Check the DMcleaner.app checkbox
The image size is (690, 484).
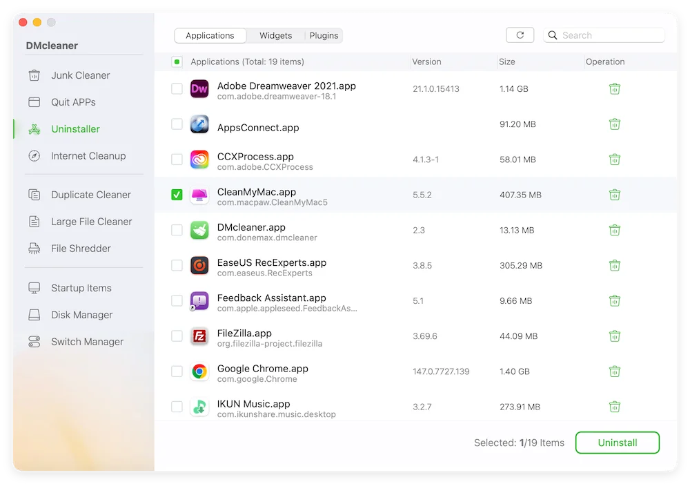177,230
